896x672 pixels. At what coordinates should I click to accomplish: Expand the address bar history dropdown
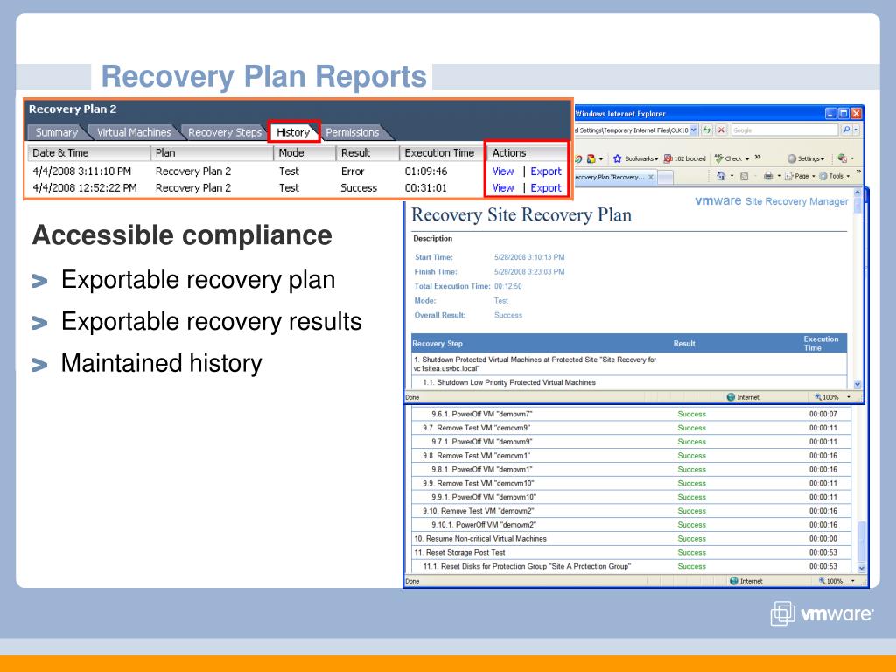pyautogui.click(x=694, y=129)
